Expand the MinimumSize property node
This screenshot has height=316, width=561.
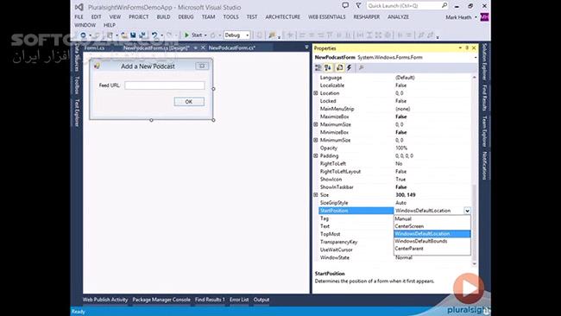316,140
